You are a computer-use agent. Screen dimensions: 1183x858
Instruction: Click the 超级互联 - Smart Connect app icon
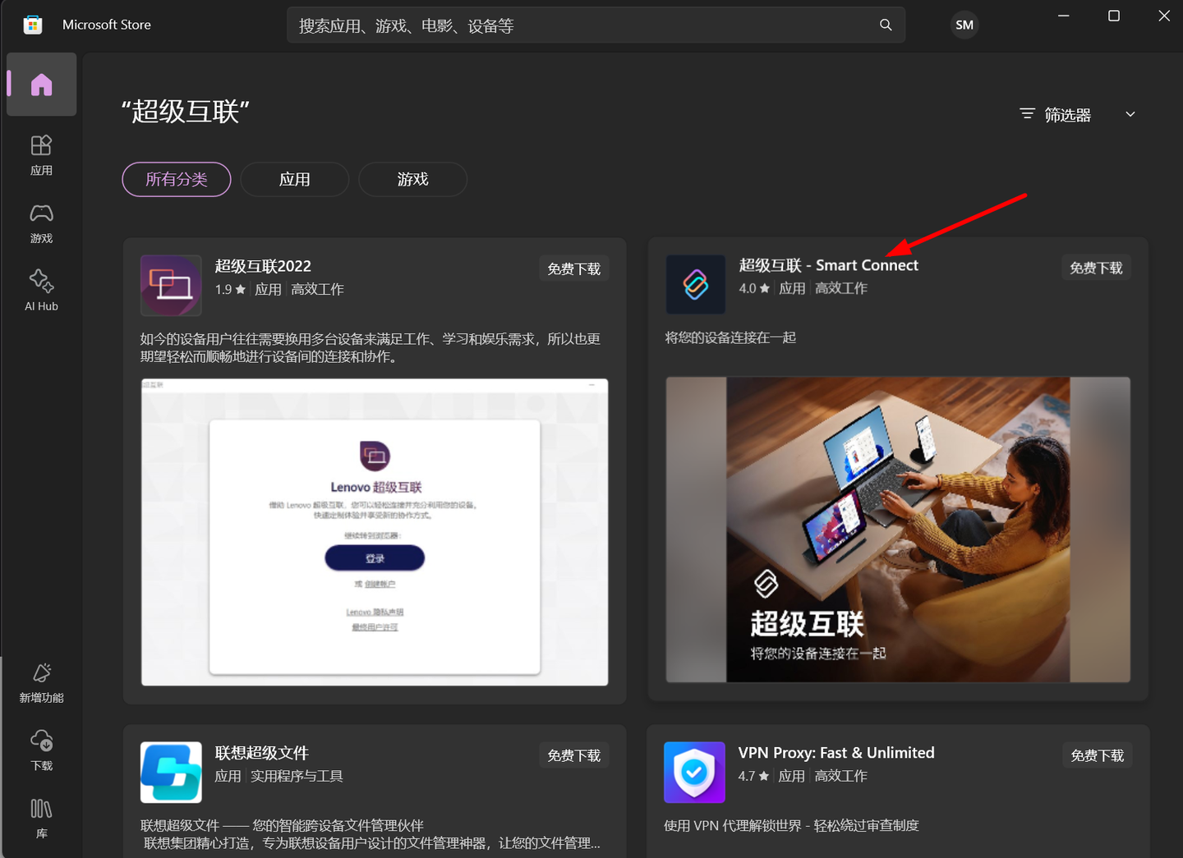tap(696, 284)
